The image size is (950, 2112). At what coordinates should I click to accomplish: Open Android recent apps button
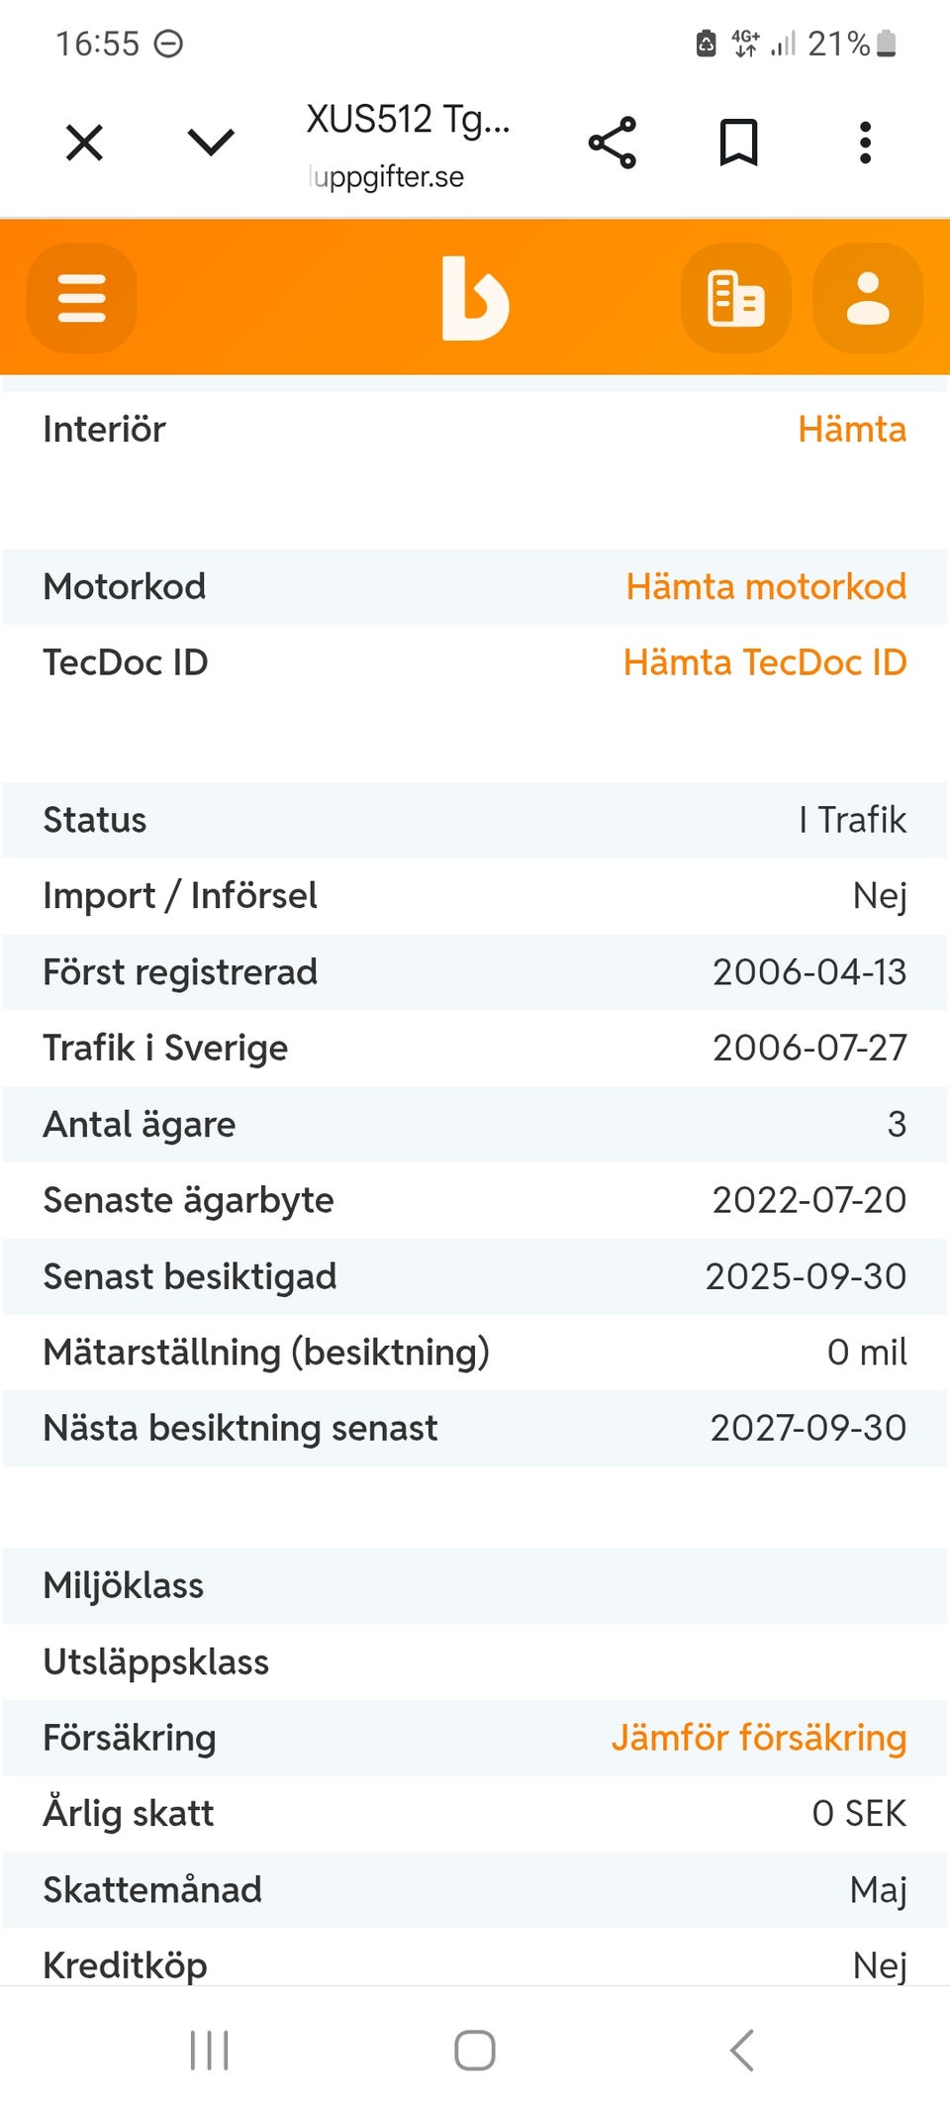(x=209, y=2050)
